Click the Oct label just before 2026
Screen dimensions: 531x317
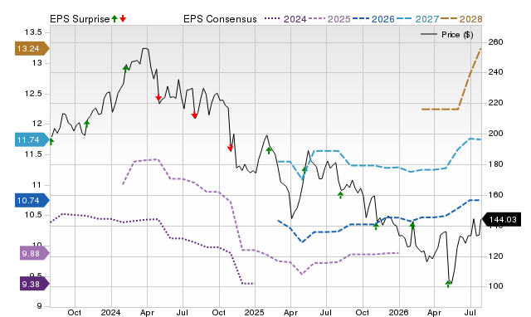pyautogui.click(x=363, y=312)
